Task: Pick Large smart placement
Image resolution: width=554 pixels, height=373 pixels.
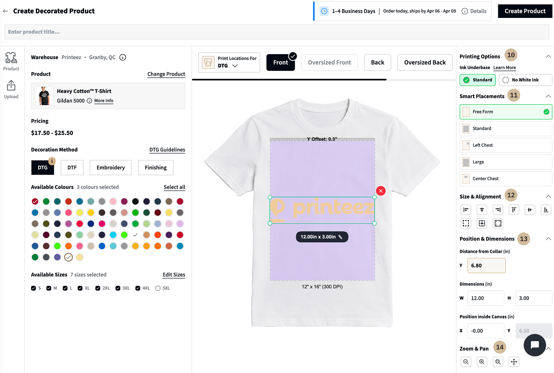Action: [506, 162]
